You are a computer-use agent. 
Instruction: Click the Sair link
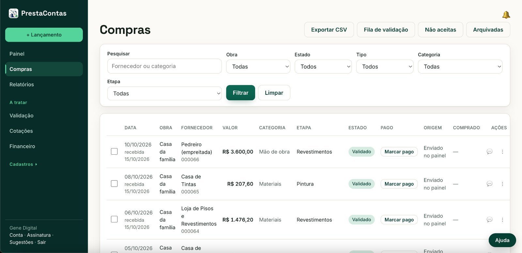pos(41,242)
